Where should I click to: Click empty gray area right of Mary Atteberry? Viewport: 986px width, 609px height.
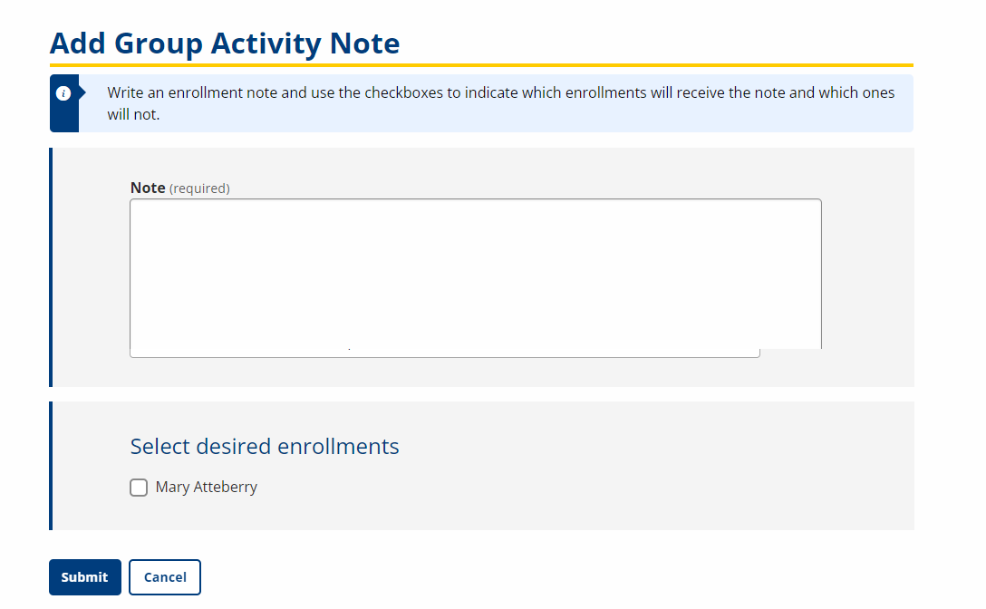click(589, 488)
